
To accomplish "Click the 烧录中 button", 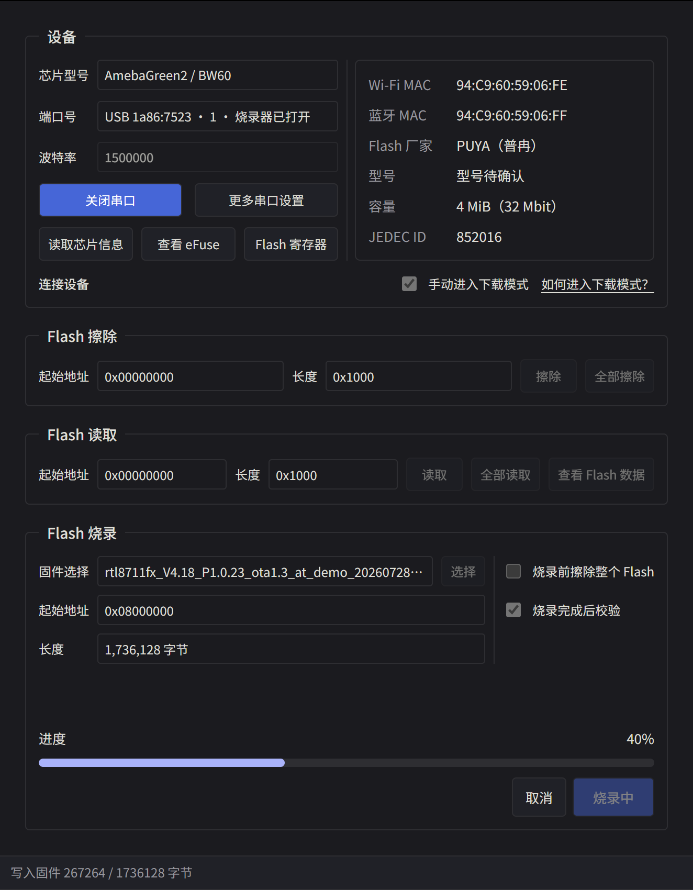I will tap(613, 797).
